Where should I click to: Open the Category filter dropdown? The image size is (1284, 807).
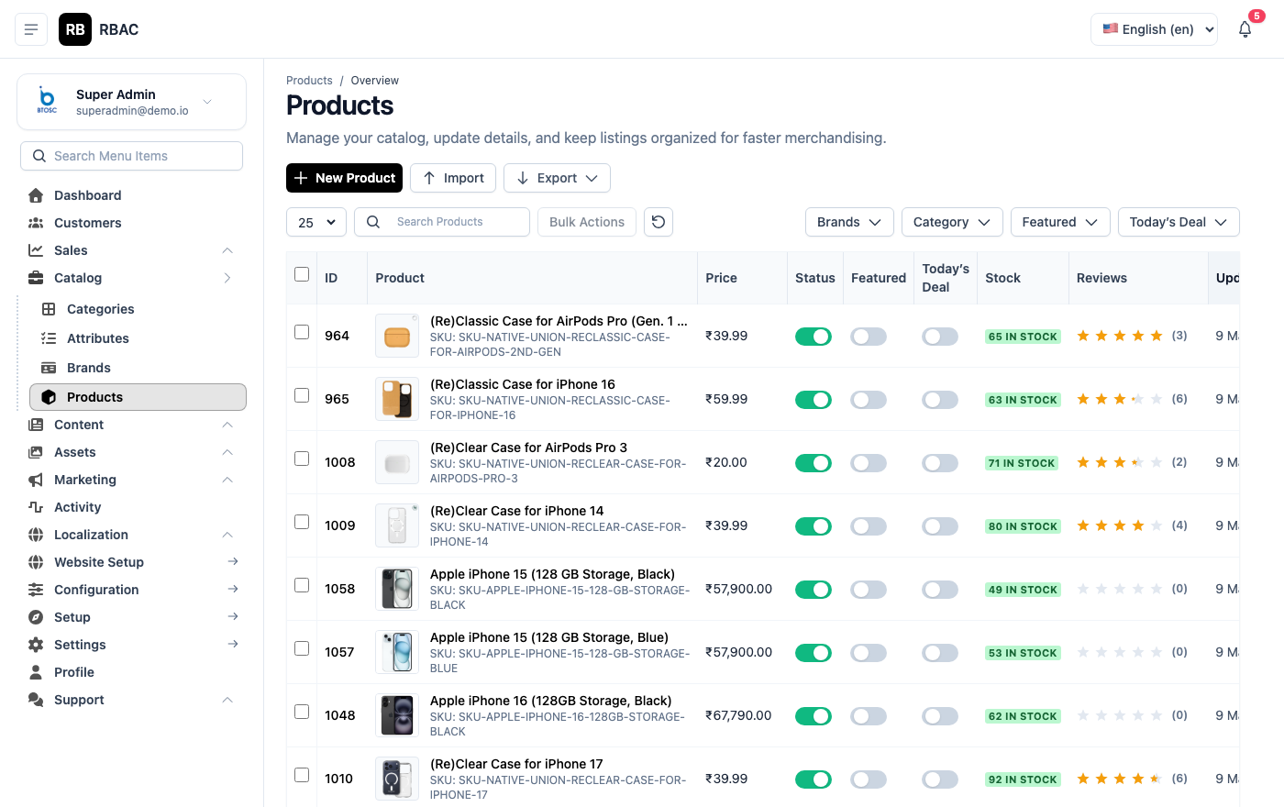tap(952, 222)
